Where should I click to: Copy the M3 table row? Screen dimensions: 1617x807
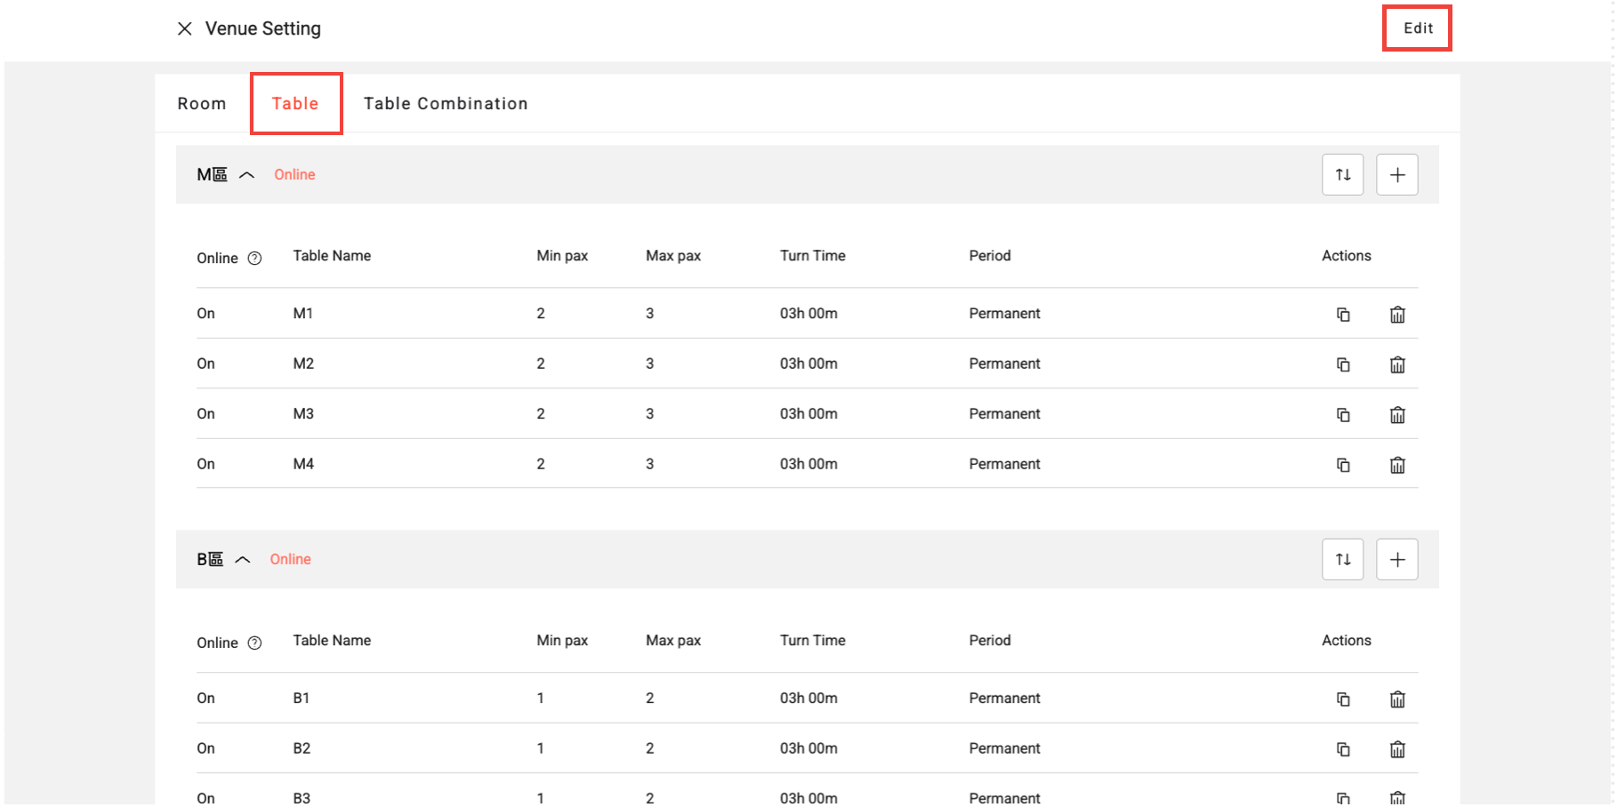click(x=1343, y=415)
